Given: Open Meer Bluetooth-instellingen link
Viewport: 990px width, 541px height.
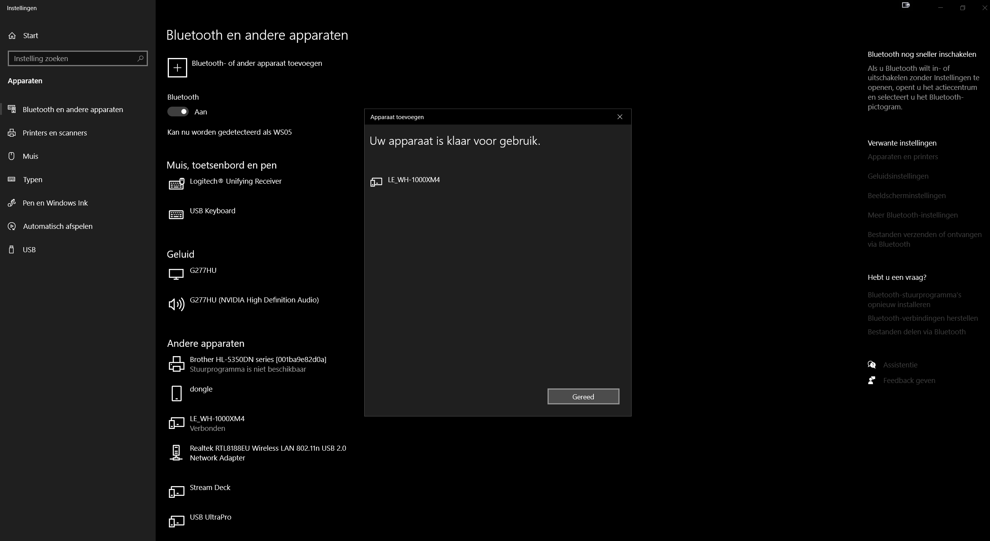Looking at the screenshot, I should [x=913, y=215].
